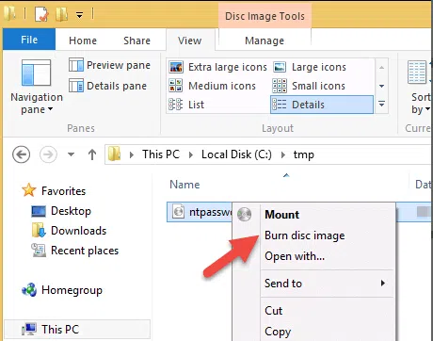433x341 pixels.
Task: Switch to the Home ribbon tab
Action: tap(83, 41)
